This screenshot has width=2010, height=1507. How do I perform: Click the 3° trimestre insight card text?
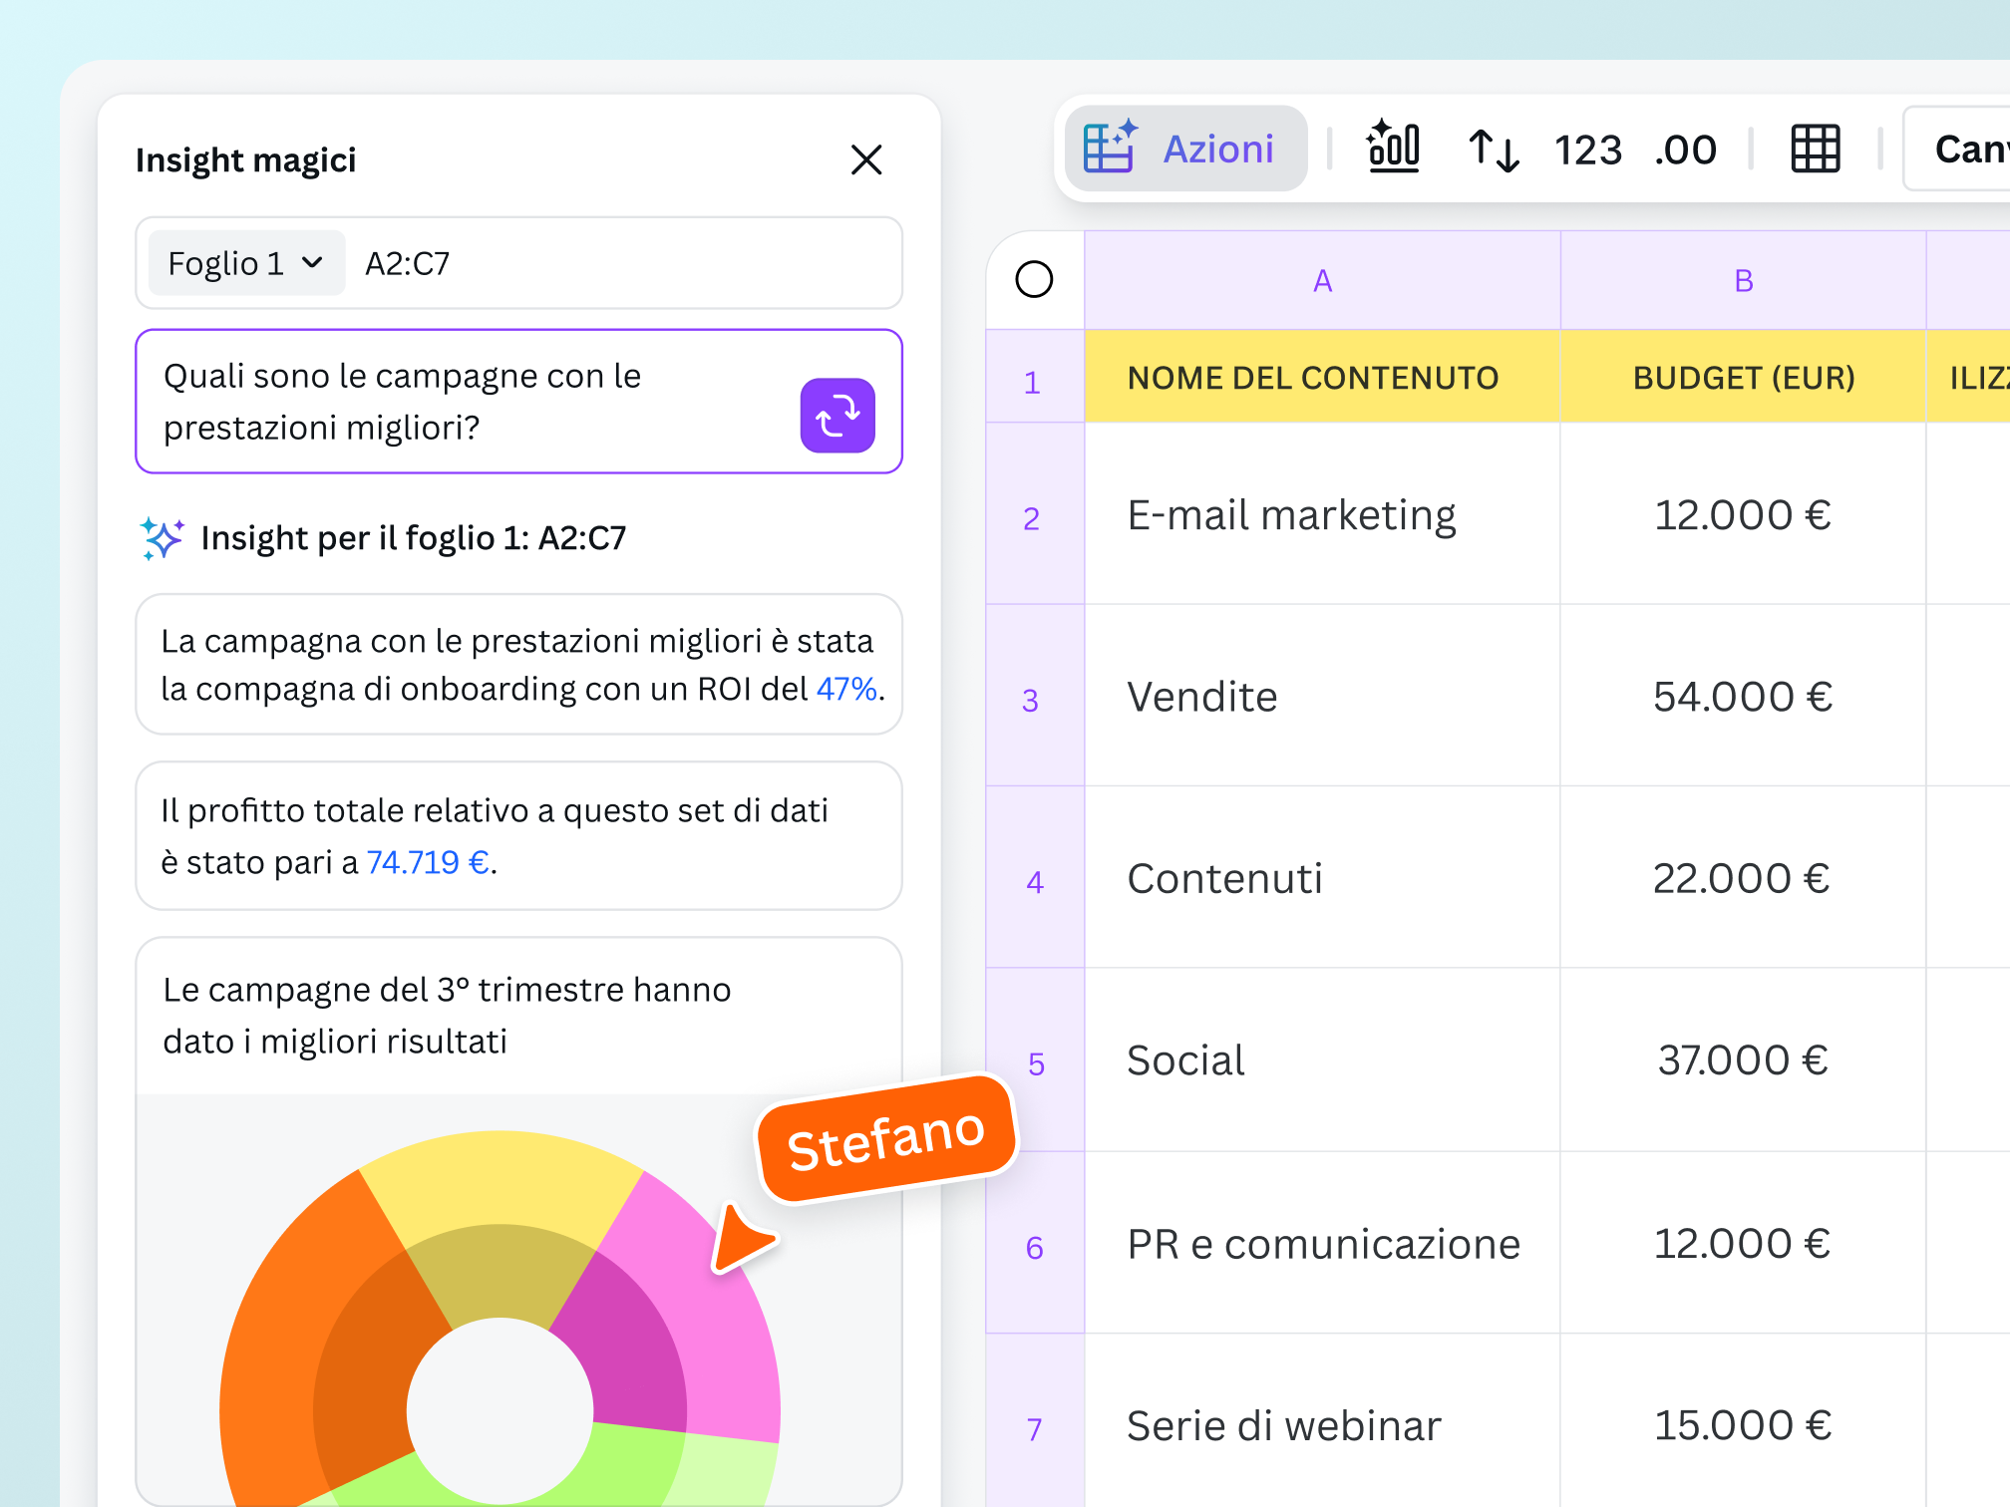point(447,1016)
